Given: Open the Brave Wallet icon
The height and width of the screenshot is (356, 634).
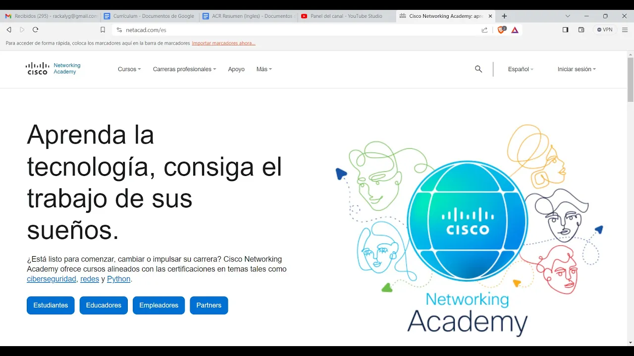Looking at the screenshot, I should click(581, 30).
